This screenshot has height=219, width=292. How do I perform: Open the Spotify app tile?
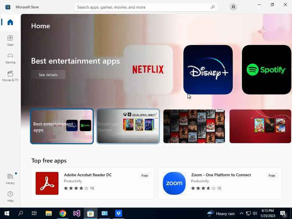pyautogui.click(x=267, y=70)
